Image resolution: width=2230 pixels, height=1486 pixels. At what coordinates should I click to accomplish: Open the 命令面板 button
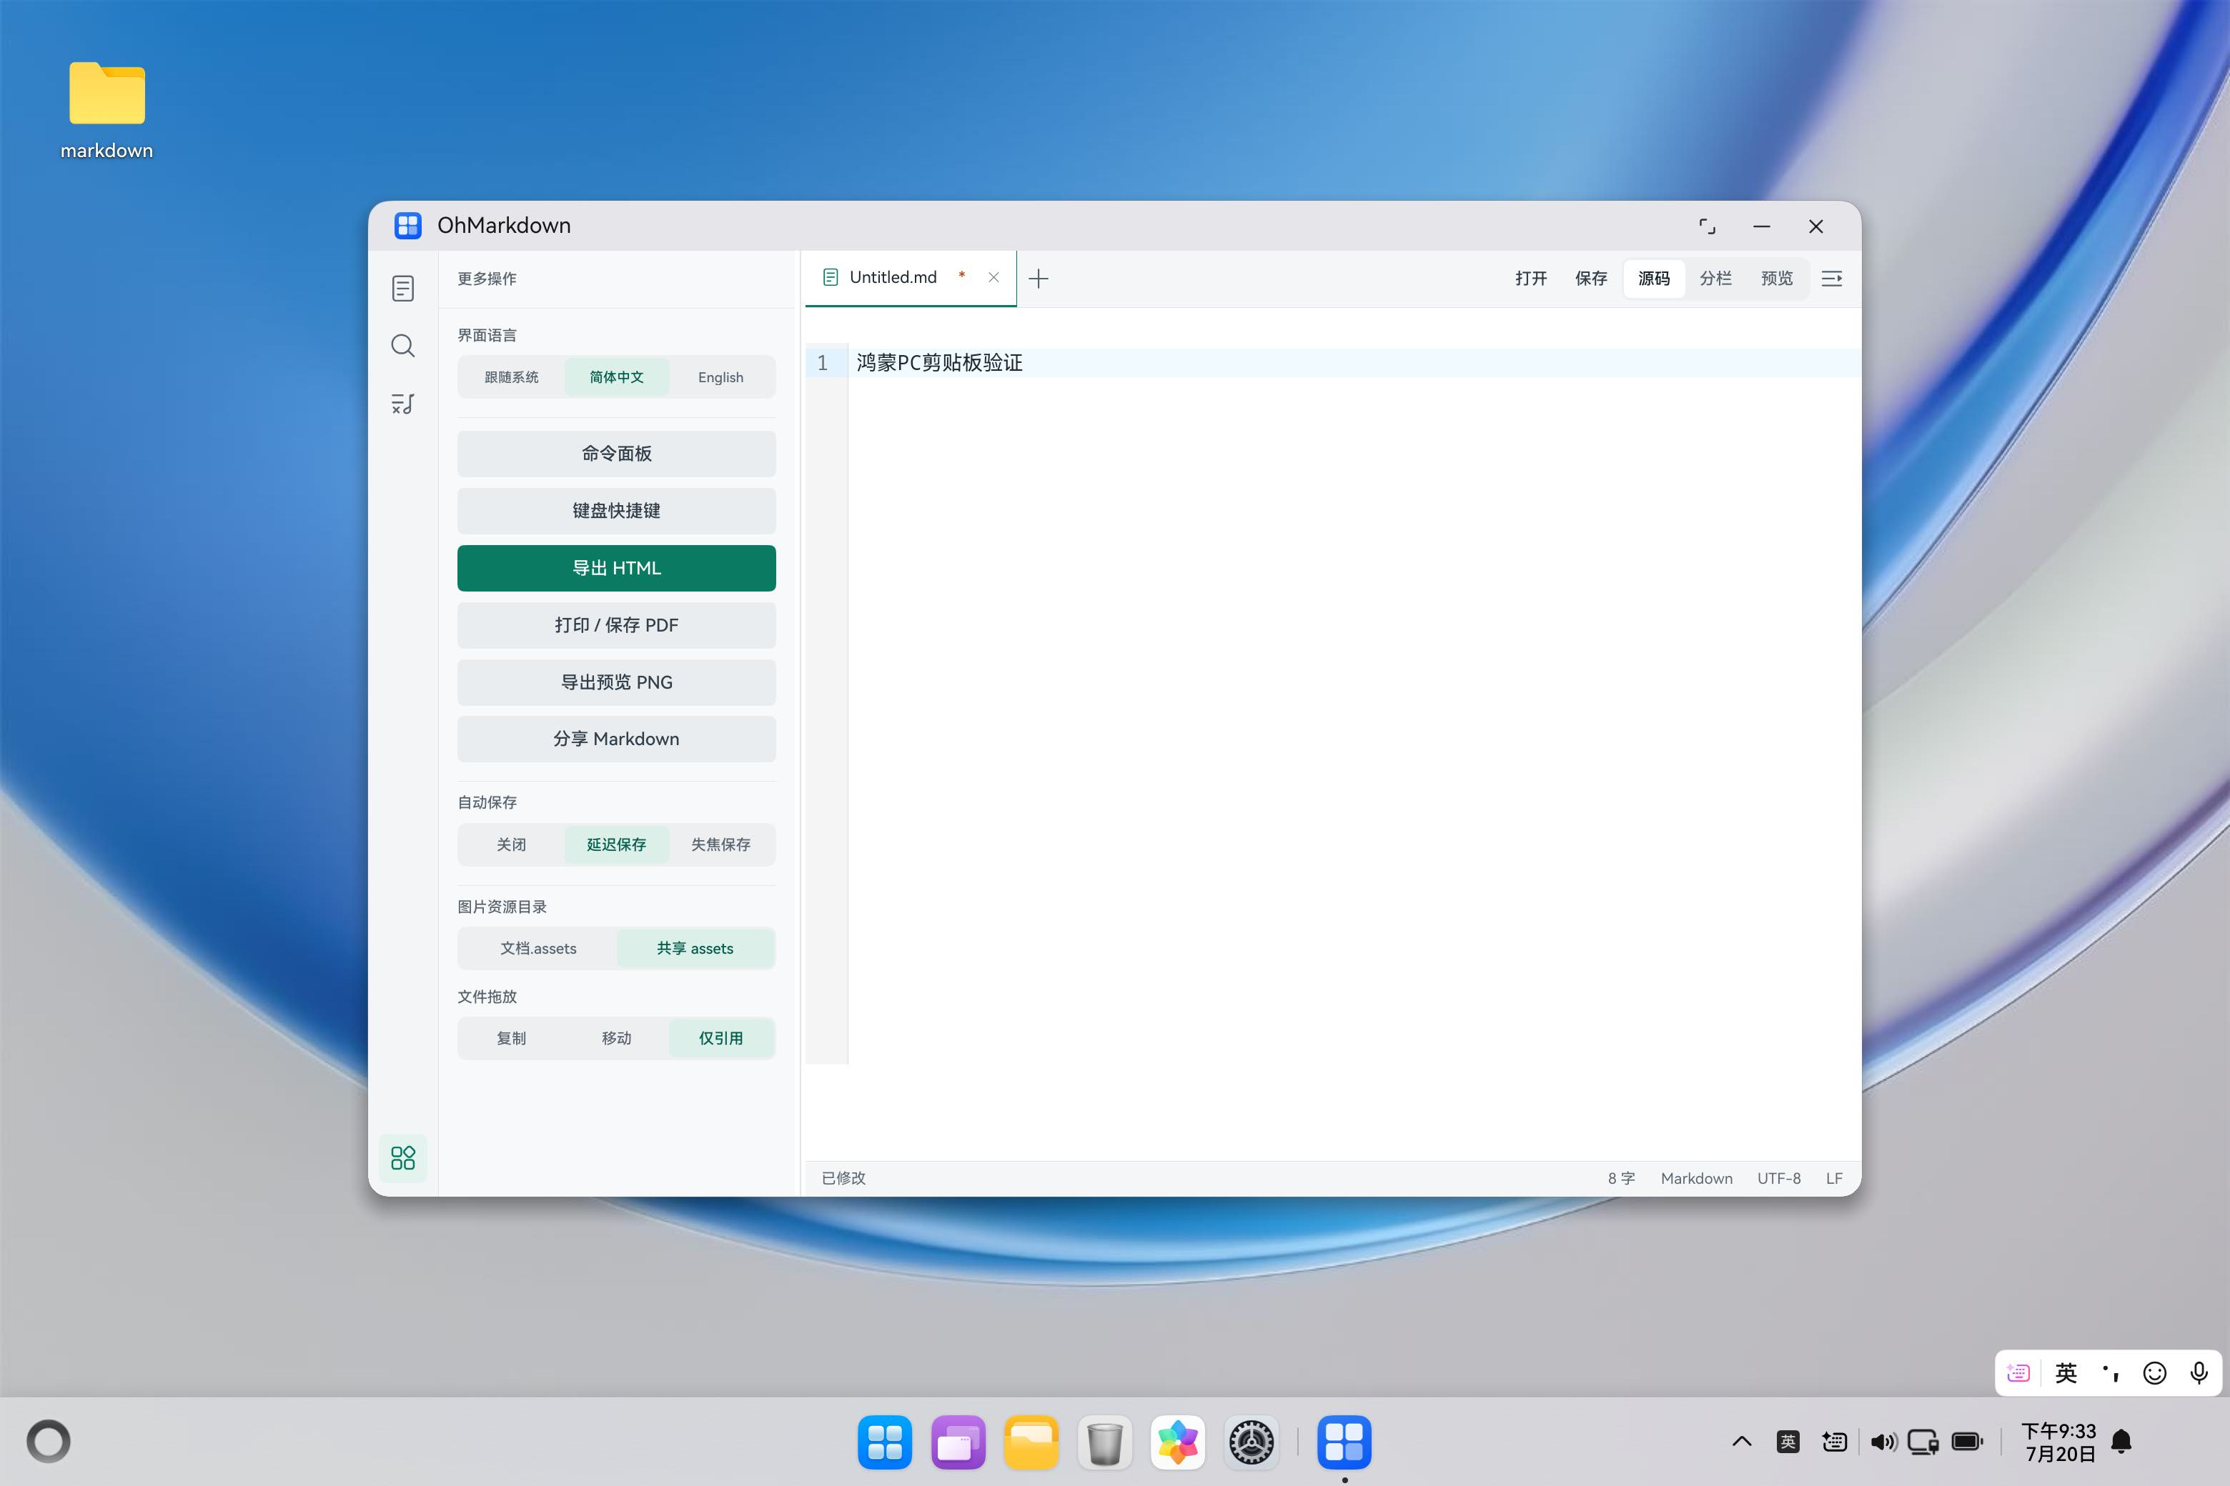[x=616, y=454]
